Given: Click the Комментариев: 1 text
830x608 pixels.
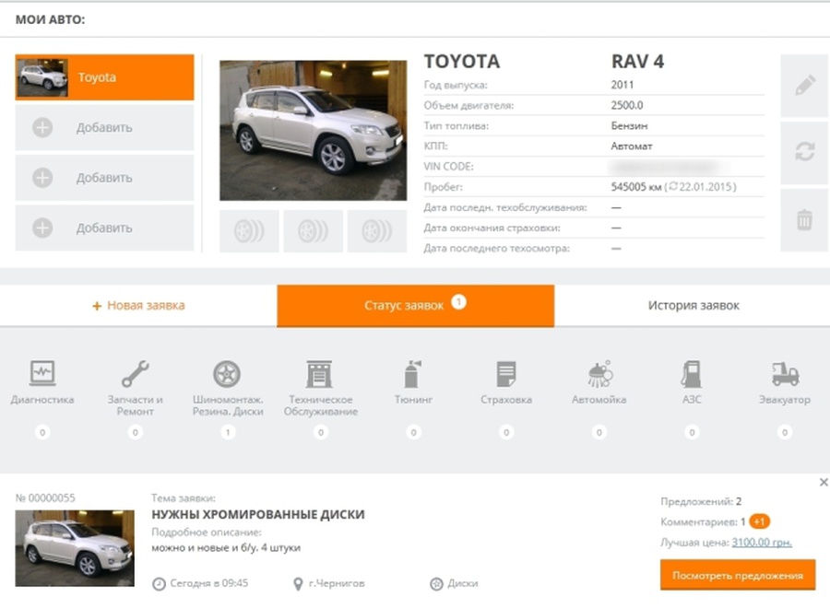Looking at the screenshot, I should click(x=703, y=522).
